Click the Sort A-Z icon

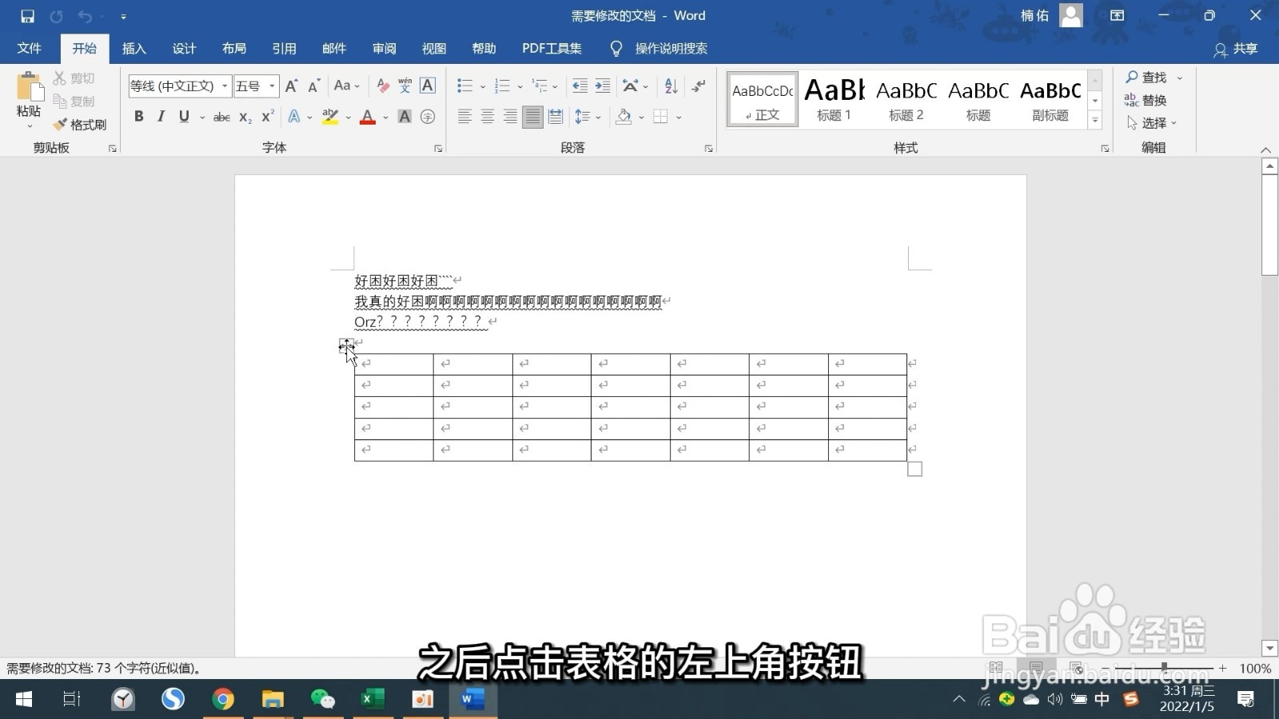(x=671, y=85)
